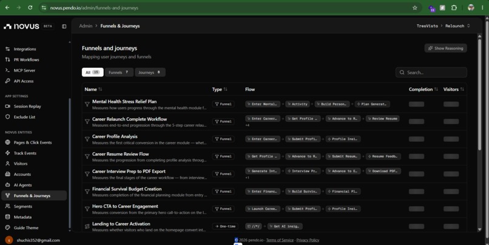
Task: Click the Get AI insig... step chip
Action: 285,226
